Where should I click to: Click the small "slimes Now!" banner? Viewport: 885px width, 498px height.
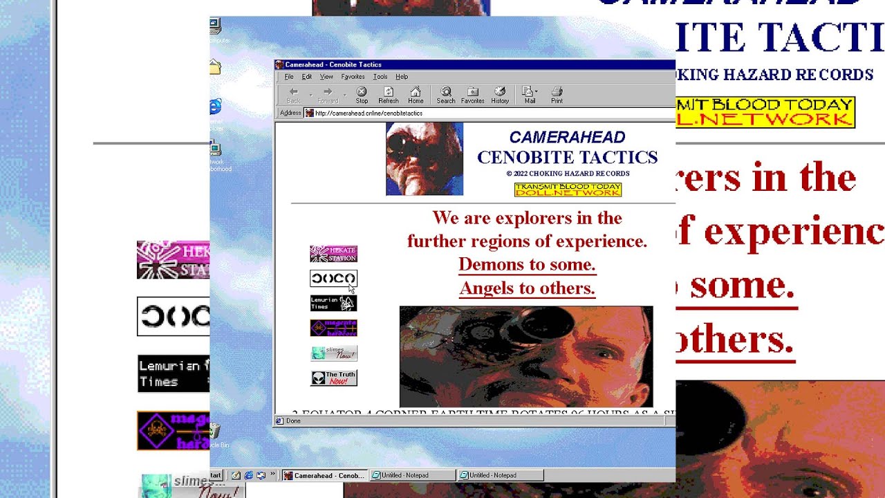(333, 353)
